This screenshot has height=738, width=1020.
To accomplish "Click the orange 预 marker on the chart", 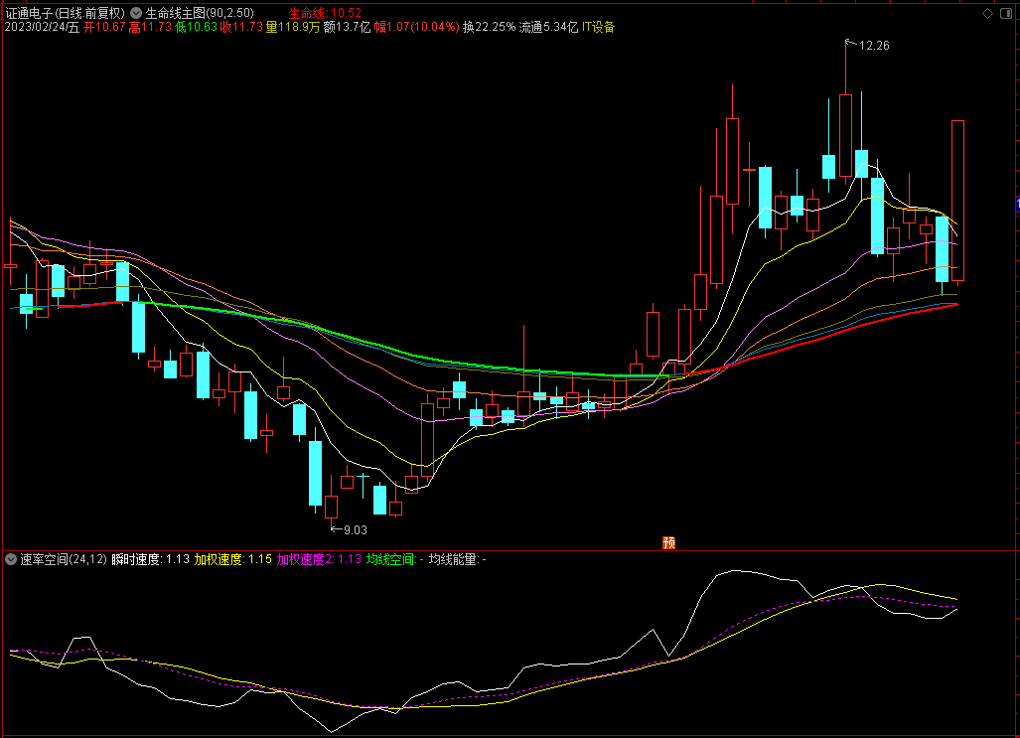I will pyautogui.click(x=668, y=542).
